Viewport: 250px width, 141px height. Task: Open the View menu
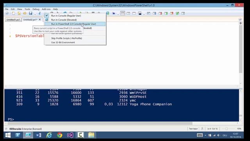pos(20,9)
